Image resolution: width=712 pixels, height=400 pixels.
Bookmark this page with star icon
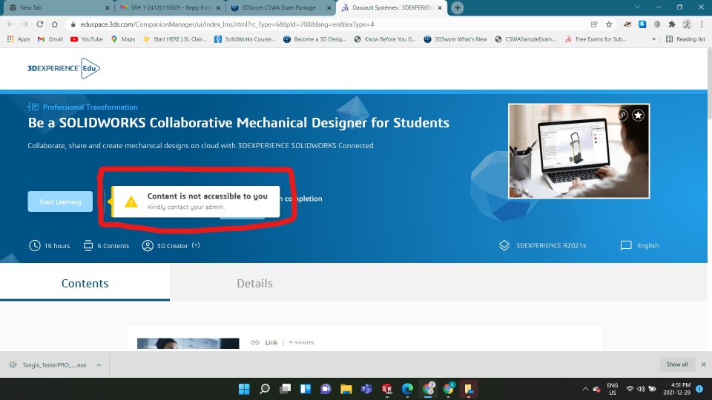point(609,24)
